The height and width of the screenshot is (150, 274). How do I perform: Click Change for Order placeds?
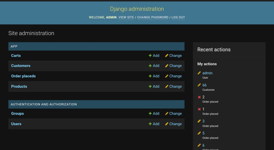pos(173,76)
